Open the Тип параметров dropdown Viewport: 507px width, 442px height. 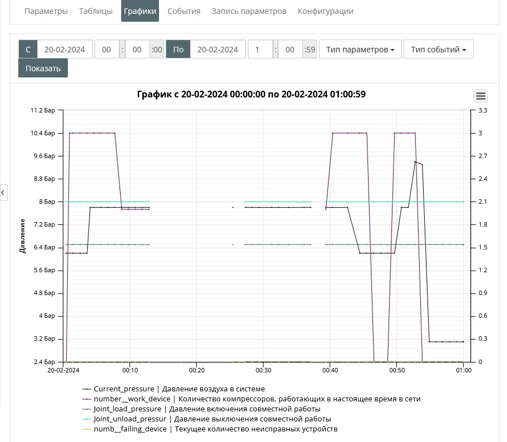(x=360, y=49)
